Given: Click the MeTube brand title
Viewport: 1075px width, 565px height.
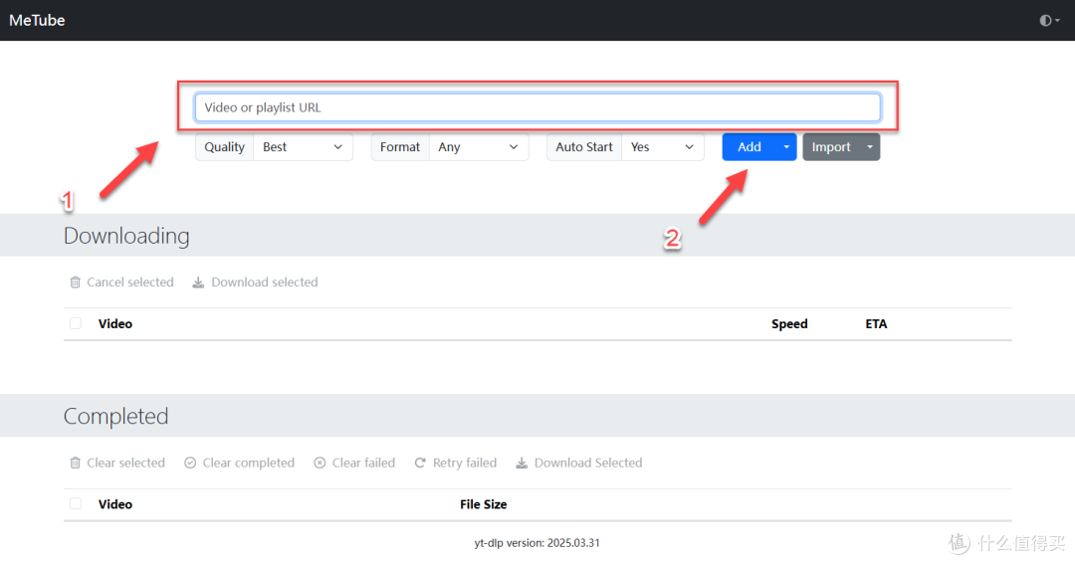Looking at the screenshot, I should click(x=37, y=21).
